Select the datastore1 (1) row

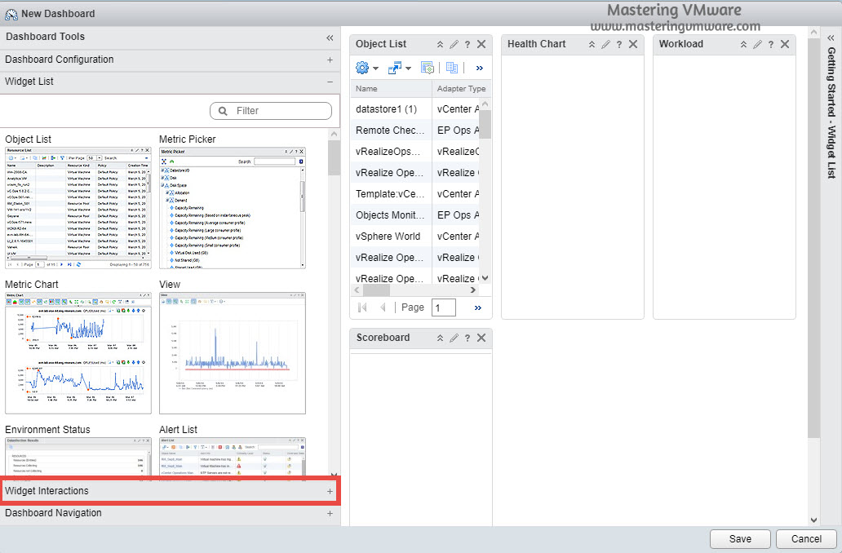(x=415, y=109)
